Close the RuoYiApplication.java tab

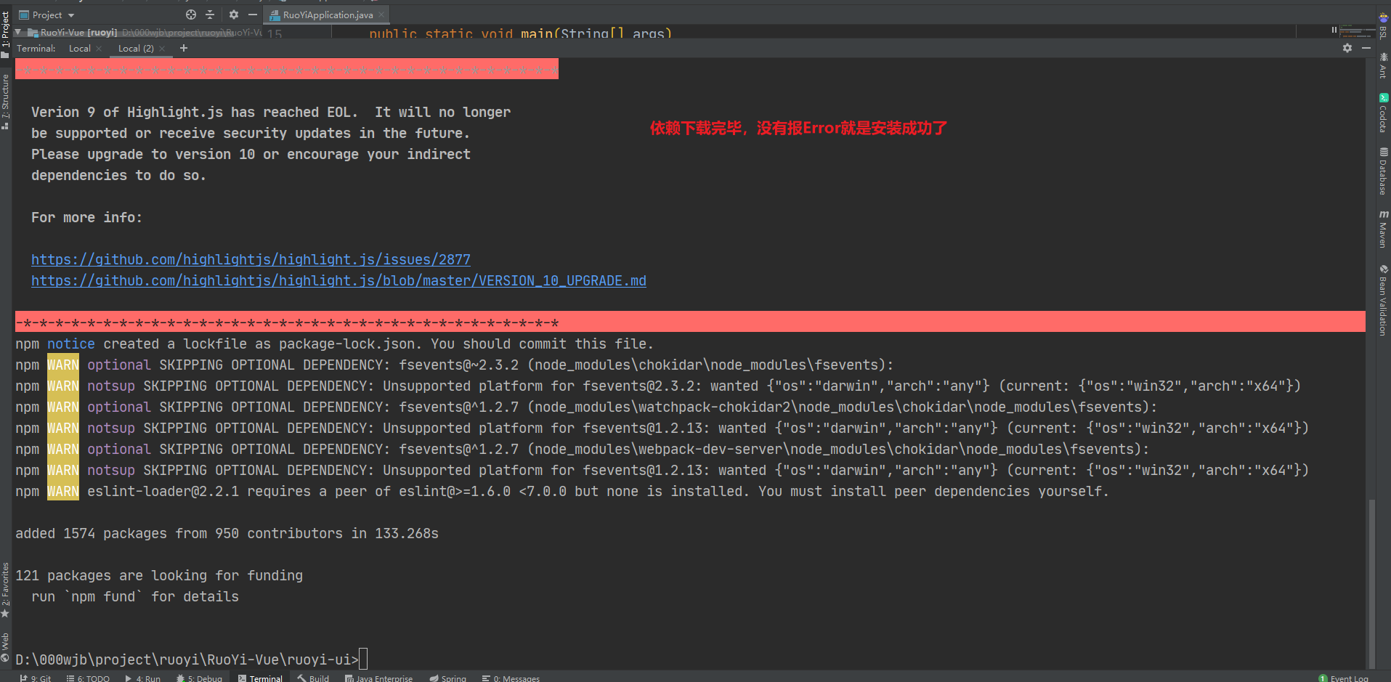coord(381,15)
